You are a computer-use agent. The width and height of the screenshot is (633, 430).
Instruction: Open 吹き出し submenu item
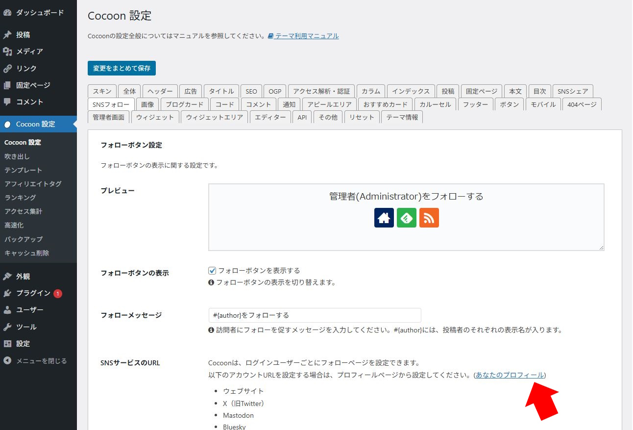coord(17,156)
